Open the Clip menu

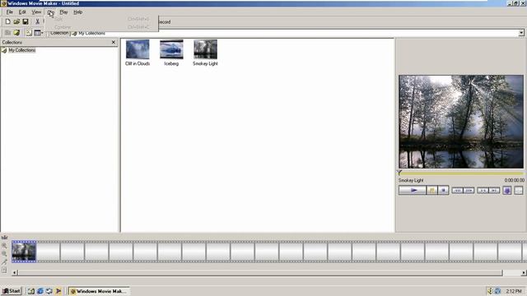(x=50, y=12)
